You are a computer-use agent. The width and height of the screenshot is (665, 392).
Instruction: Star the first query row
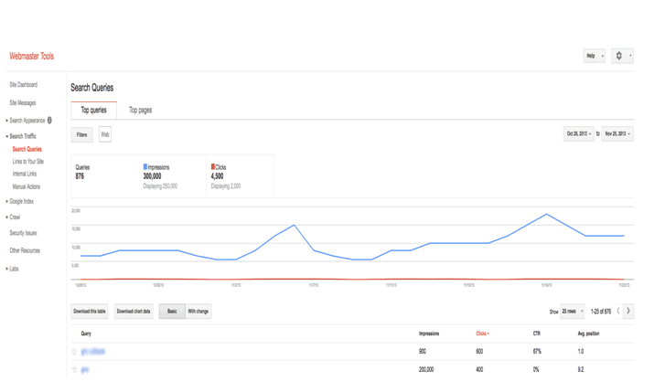(x=75, y=352)
